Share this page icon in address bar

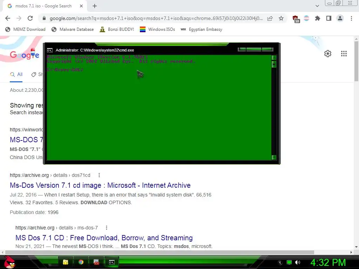click(270, 18)
